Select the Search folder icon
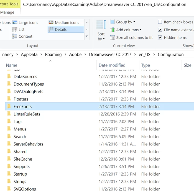194x195 pixels. point(9,136)
